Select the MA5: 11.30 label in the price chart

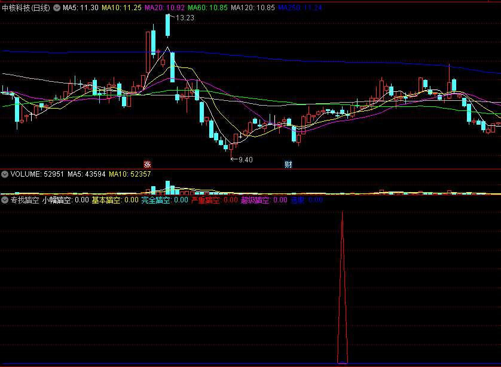81,8
